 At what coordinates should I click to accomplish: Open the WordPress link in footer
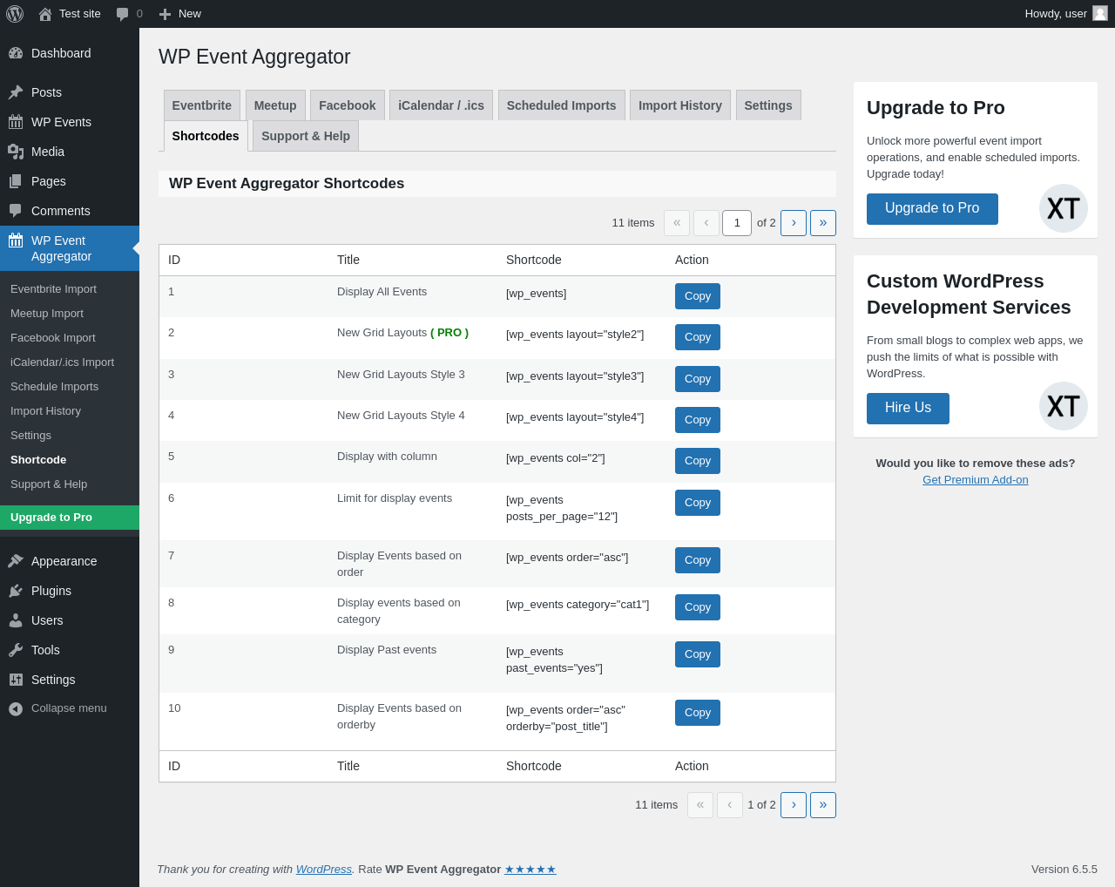click(324, 870)
